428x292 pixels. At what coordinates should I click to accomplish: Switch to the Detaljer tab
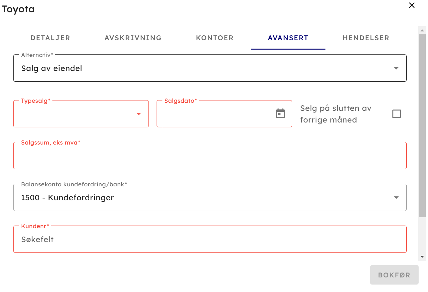click(x=50, y=38)
